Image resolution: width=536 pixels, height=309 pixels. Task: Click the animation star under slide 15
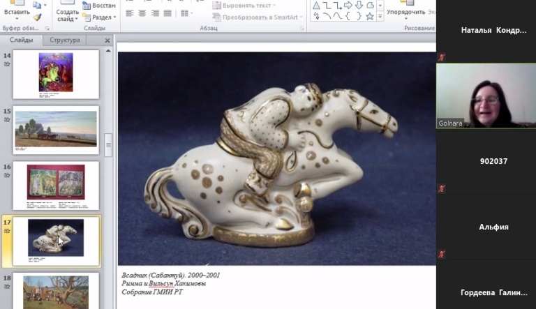(7, 120)
